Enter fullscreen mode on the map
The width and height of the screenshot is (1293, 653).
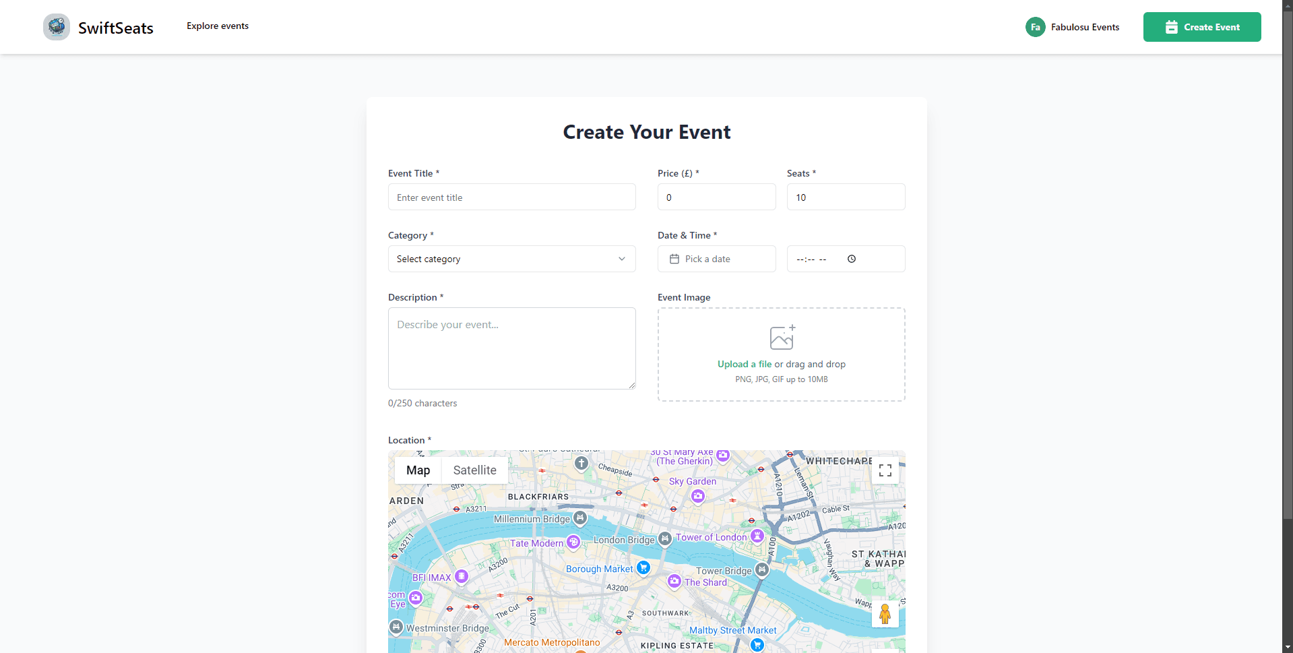885,470
